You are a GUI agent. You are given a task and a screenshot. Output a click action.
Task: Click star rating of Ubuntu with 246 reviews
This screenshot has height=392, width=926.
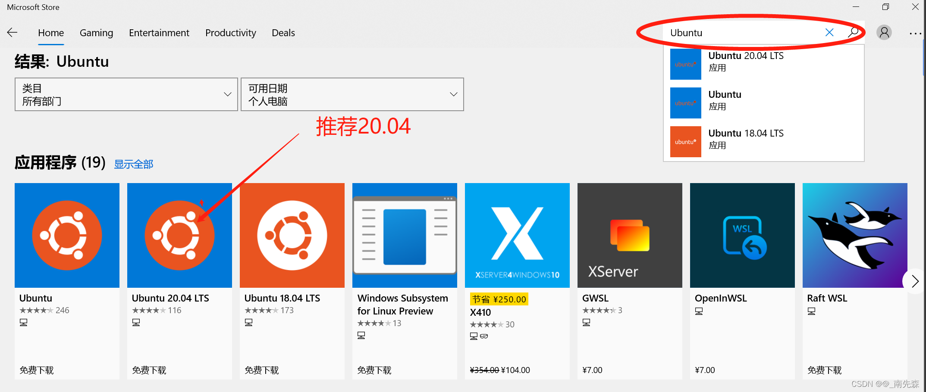37,310
